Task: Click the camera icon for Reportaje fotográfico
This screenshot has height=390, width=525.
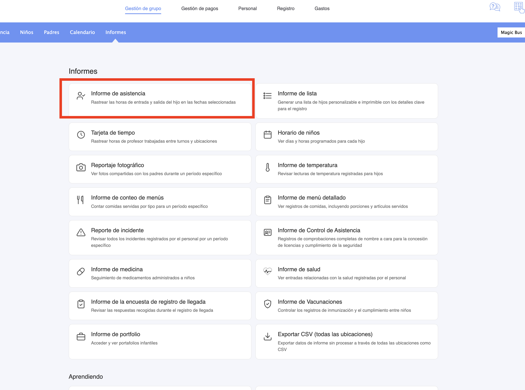Action: tap(81, 167)
